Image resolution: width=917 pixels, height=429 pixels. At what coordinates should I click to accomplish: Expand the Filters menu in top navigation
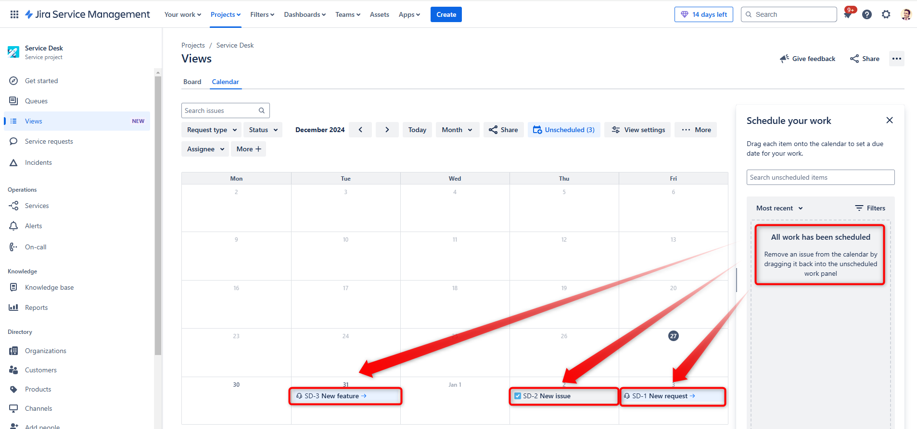point(262,14)
